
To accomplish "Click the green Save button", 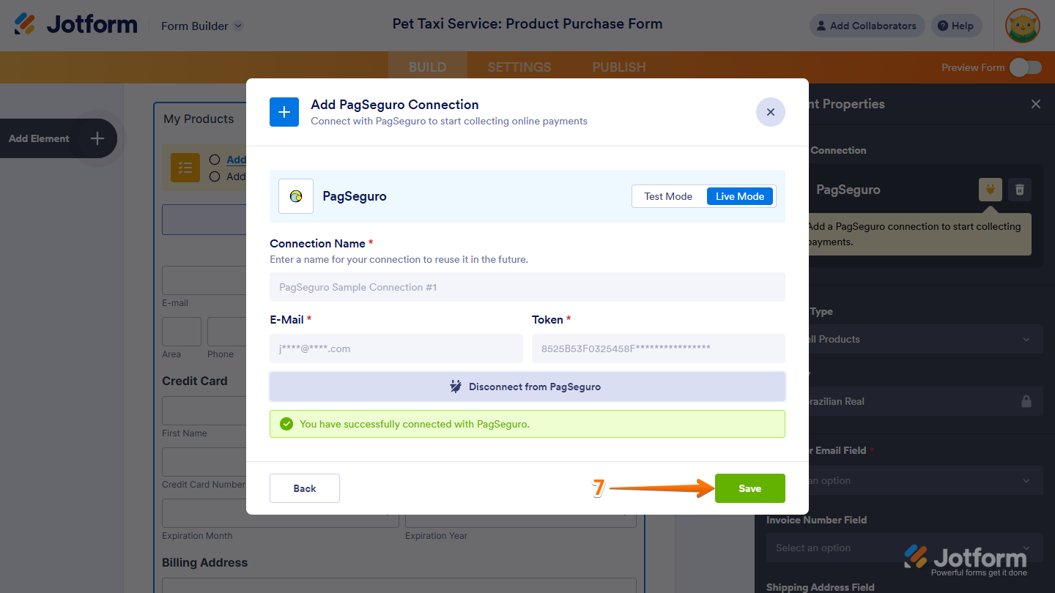I will pyautogui.click(x=749, y=488).
